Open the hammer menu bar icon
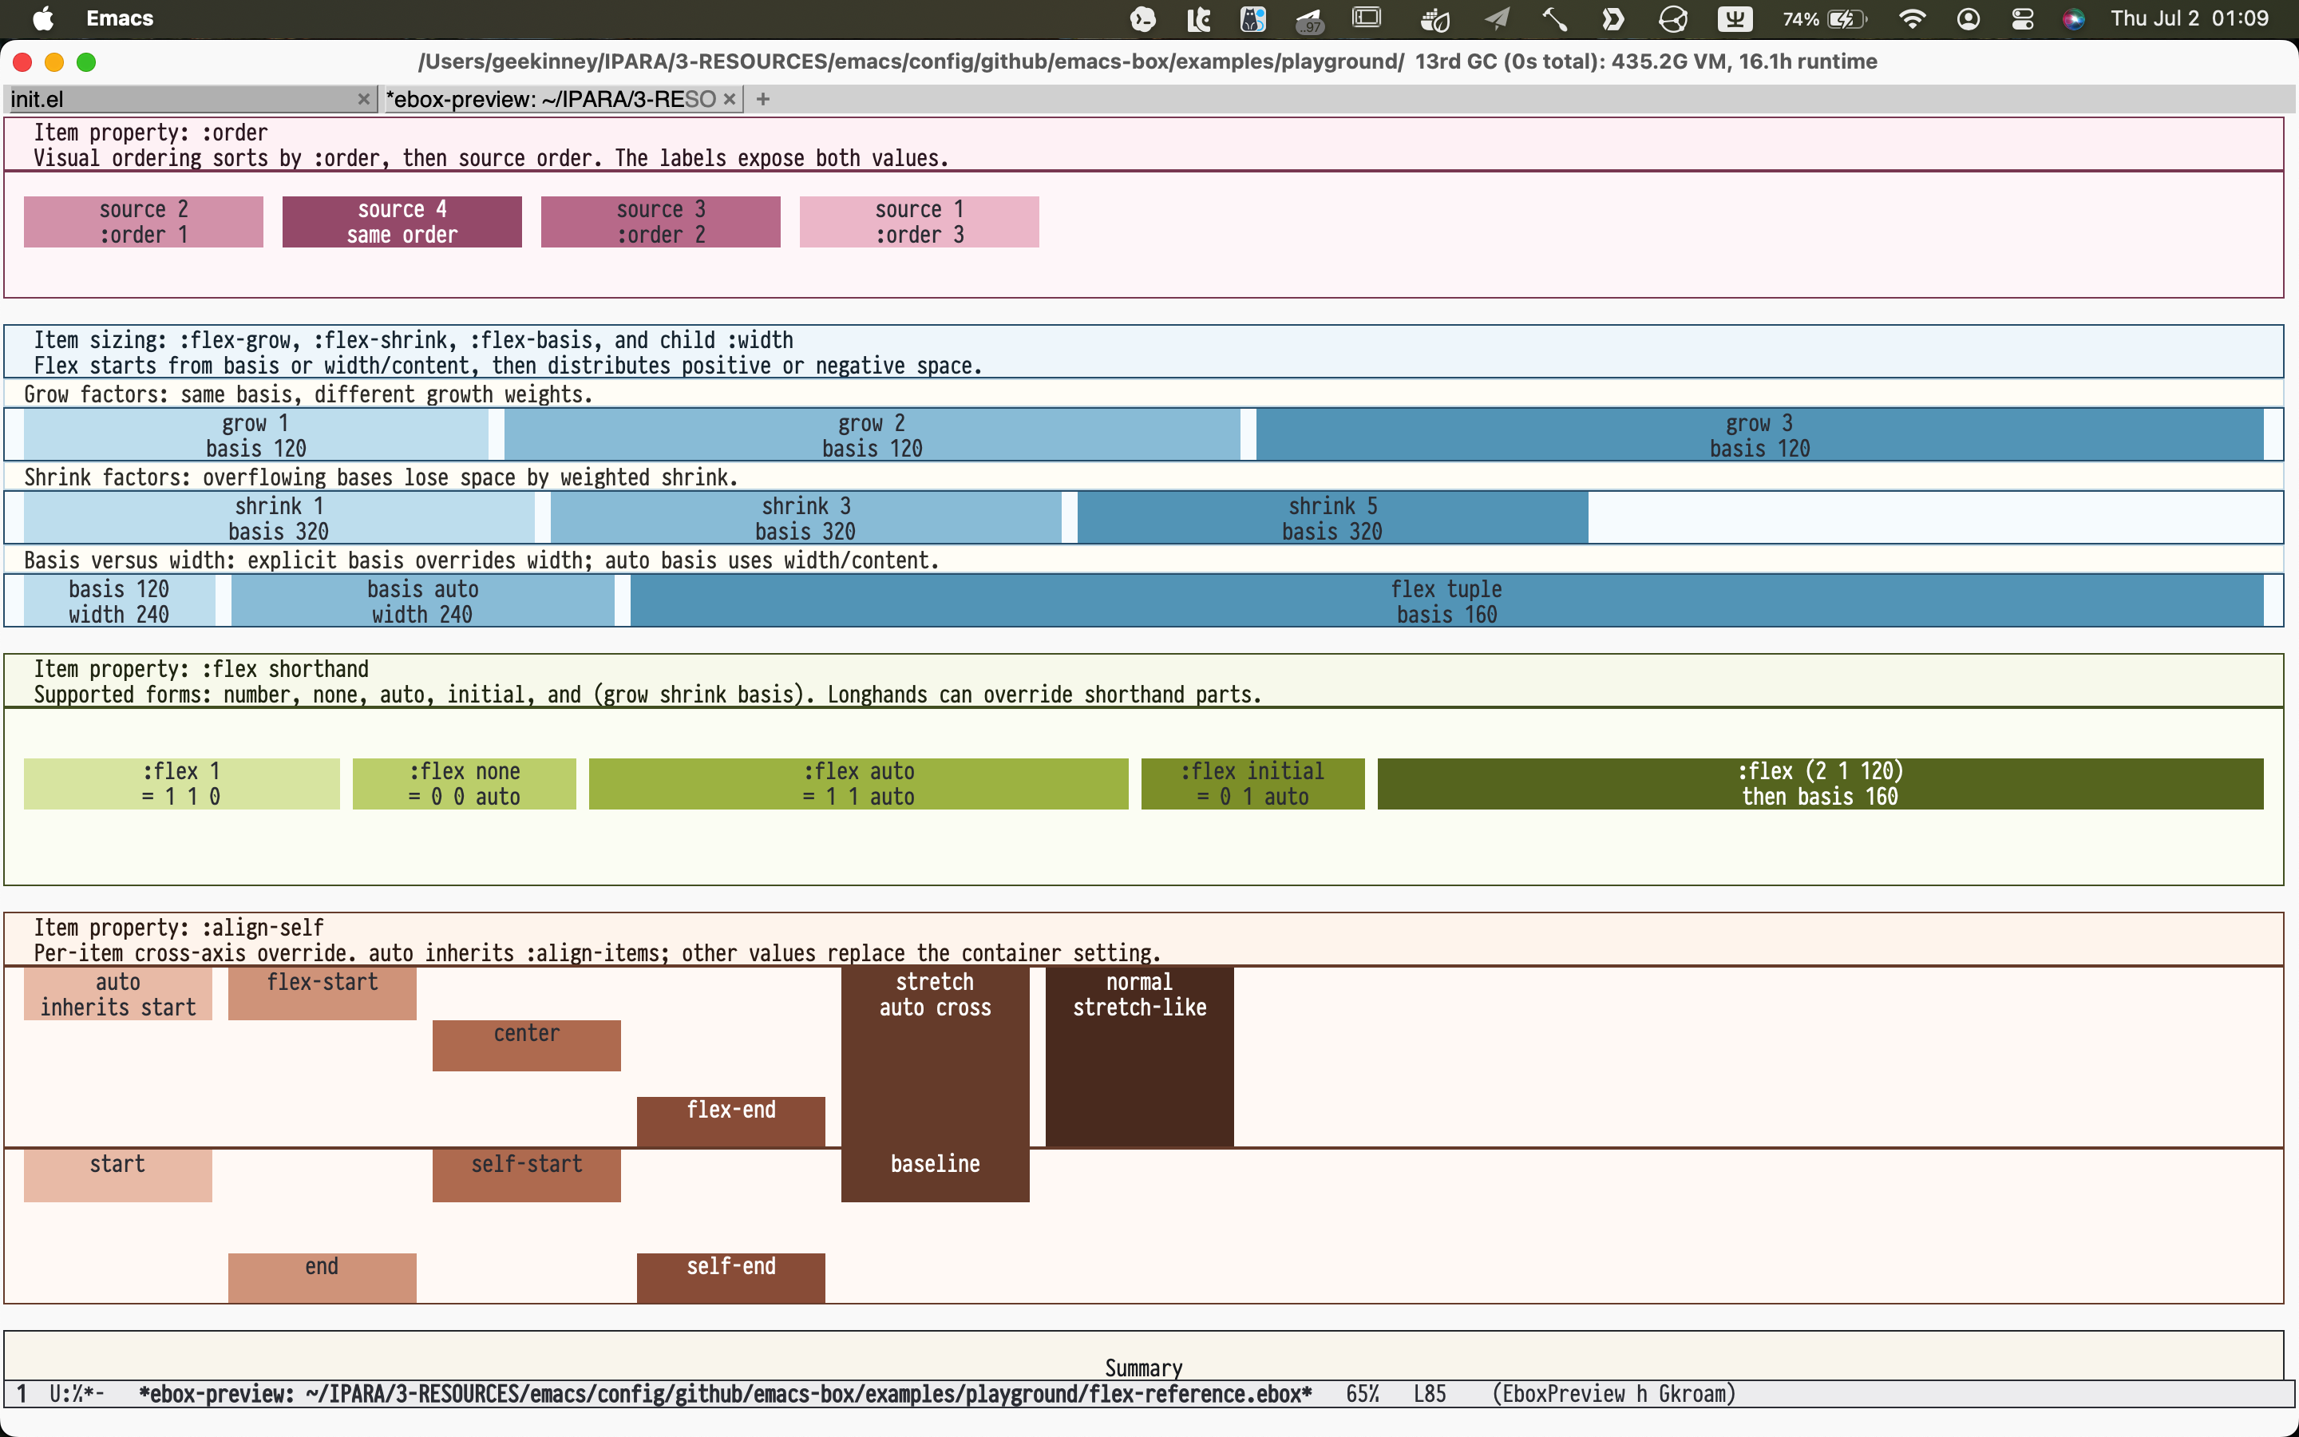The height and width of the screenshot is (1437, 2299). pyautogui.click(x=1554, y=18)
